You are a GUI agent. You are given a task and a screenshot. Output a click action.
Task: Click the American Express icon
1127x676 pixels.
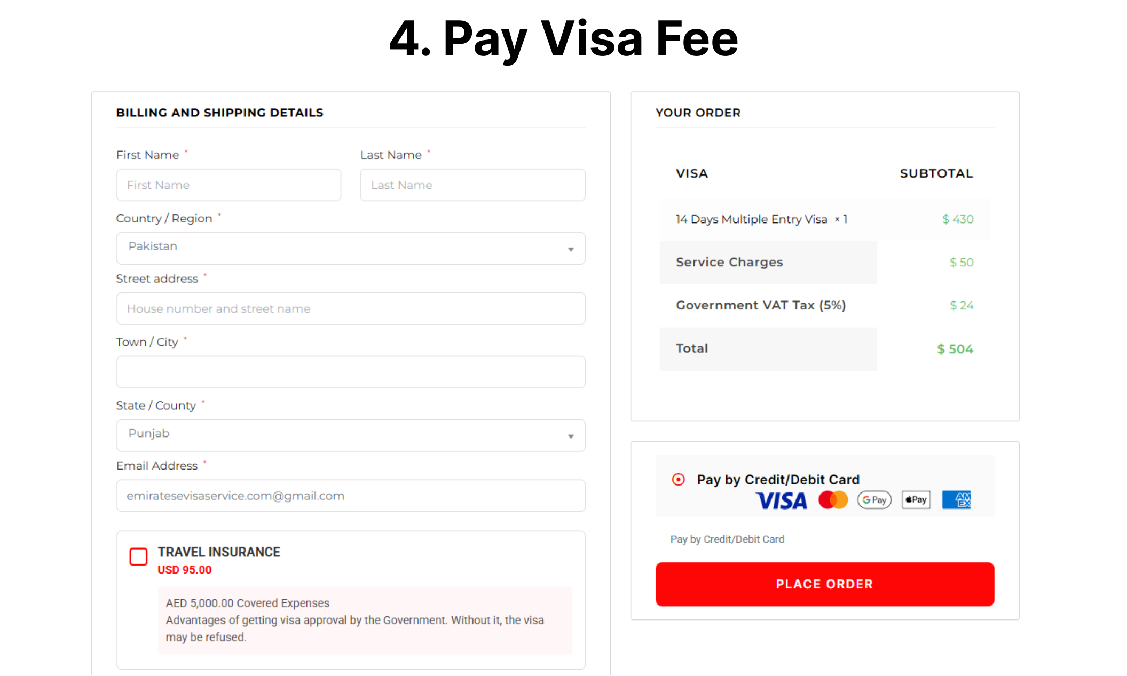(x=956, y=500)
